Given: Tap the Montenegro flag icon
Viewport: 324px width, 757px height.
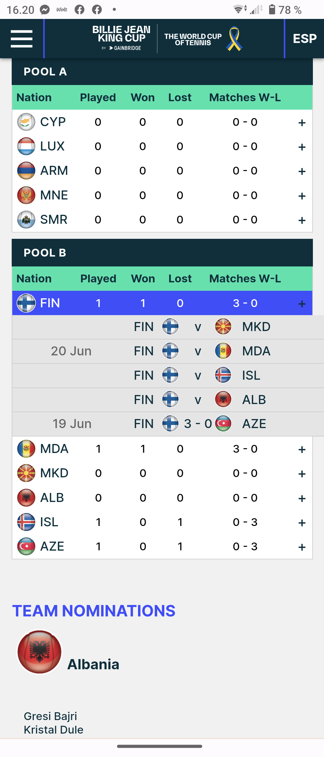Looking at the screenshot, I should [26, 195].
